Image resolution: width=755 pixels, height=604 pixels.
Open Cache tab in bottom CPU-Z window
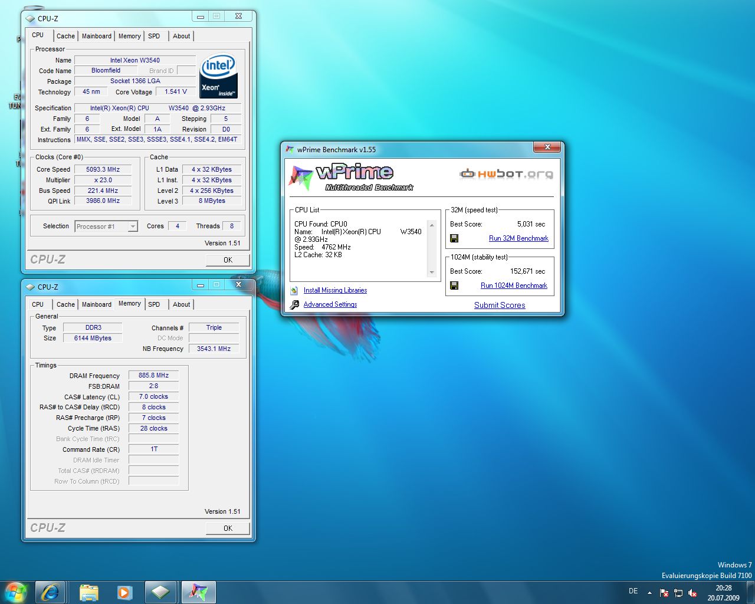pyautogui.click(x=65, y=304)
